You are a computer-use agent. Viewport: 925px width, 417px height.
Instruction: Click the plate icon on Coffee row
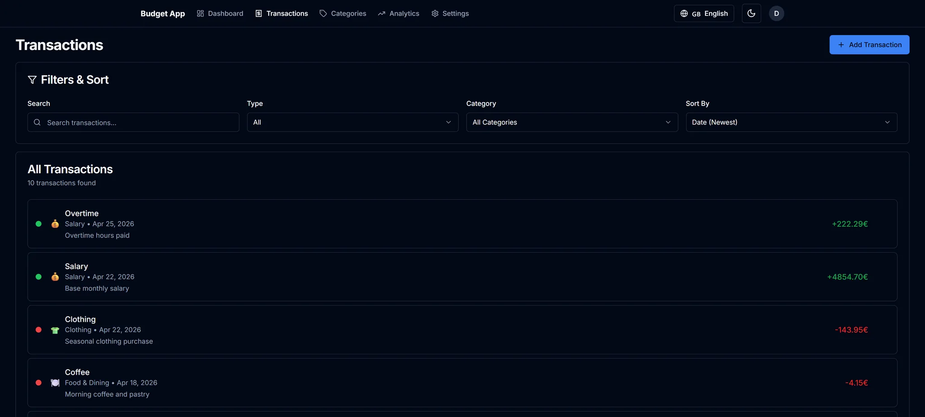(x=55, y=383)
